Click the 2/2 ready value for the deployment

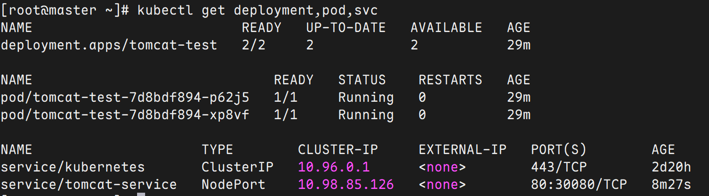tap(254, 45)
